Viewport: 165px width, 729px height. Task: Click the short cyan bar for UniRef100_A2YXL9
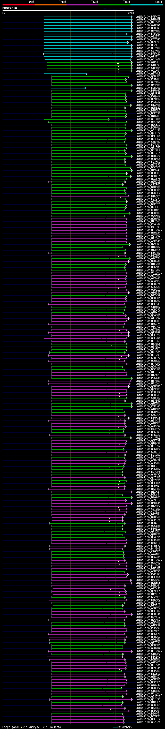point(65,74)
